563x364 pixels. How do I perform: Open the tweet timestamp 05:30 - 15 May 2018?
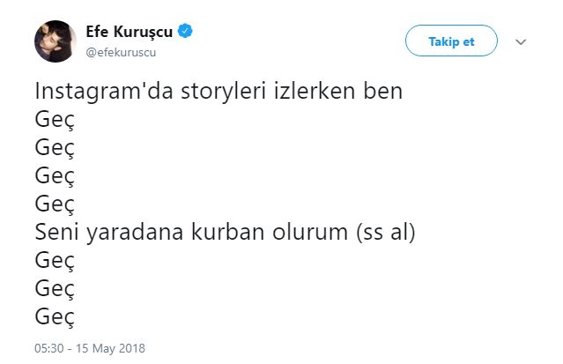point(89,348)
